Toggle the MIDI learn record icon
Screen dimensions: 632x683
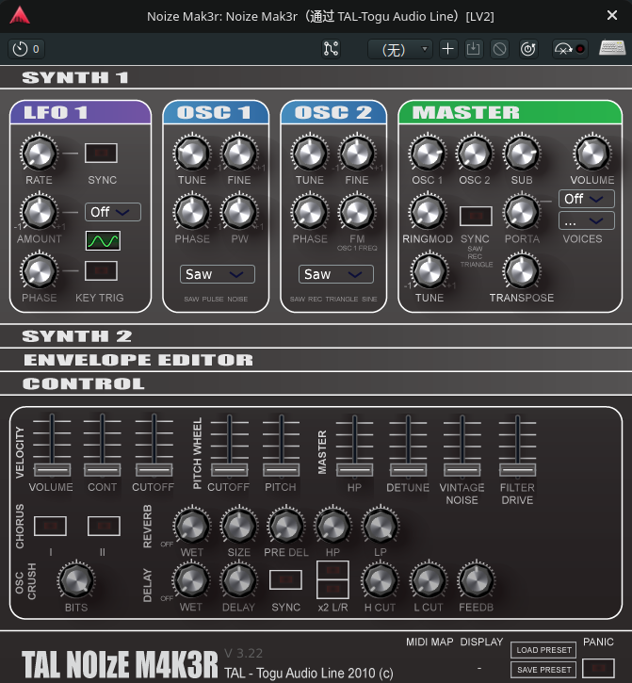[x=569, y=49]
